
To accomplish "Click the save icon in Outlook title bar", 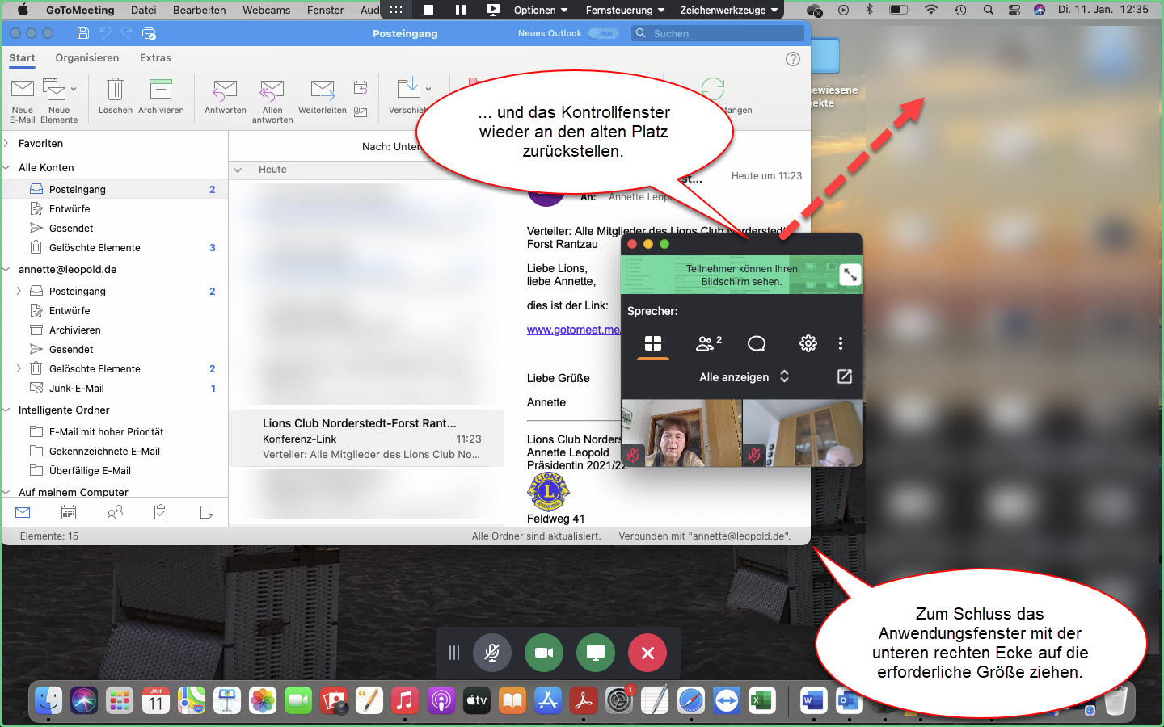I will (82, 33).
